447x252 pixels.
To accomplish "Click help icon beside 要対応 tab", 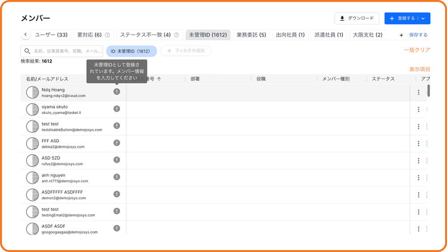I will tap(107, 35).
